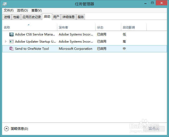The image size is (169, 137).
Task: Switch to the 用户 tab
Action: pos(56,17)
